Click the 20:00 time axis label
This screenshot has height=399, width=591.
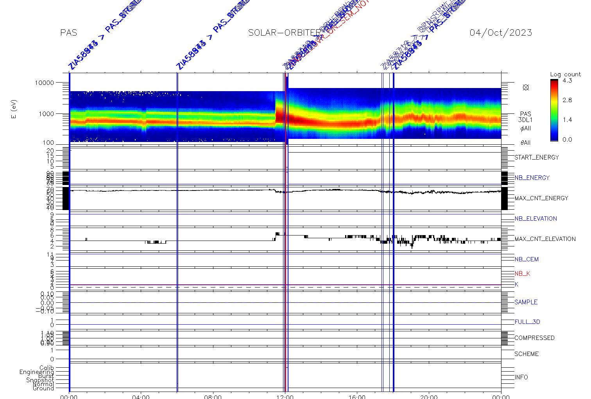coord(429,397)
